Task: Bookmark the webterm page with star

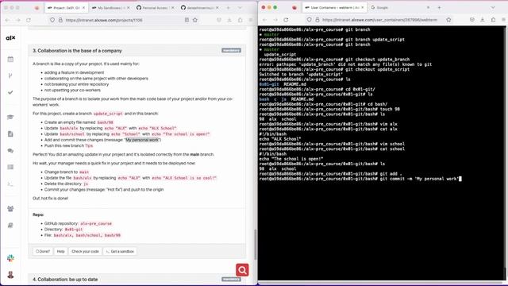Action: [x=448, y=20]
